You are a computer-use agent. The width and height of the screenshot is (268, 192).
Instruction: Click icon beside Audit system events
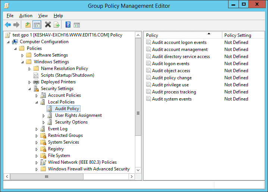(x=148, y=99)
